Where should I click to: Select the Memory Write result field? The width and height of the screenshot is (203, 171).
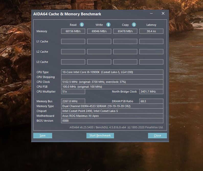coord(99,31)
